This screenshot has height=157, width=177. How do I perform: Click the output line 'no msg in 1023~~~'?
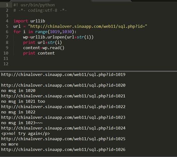click(22, 123)
